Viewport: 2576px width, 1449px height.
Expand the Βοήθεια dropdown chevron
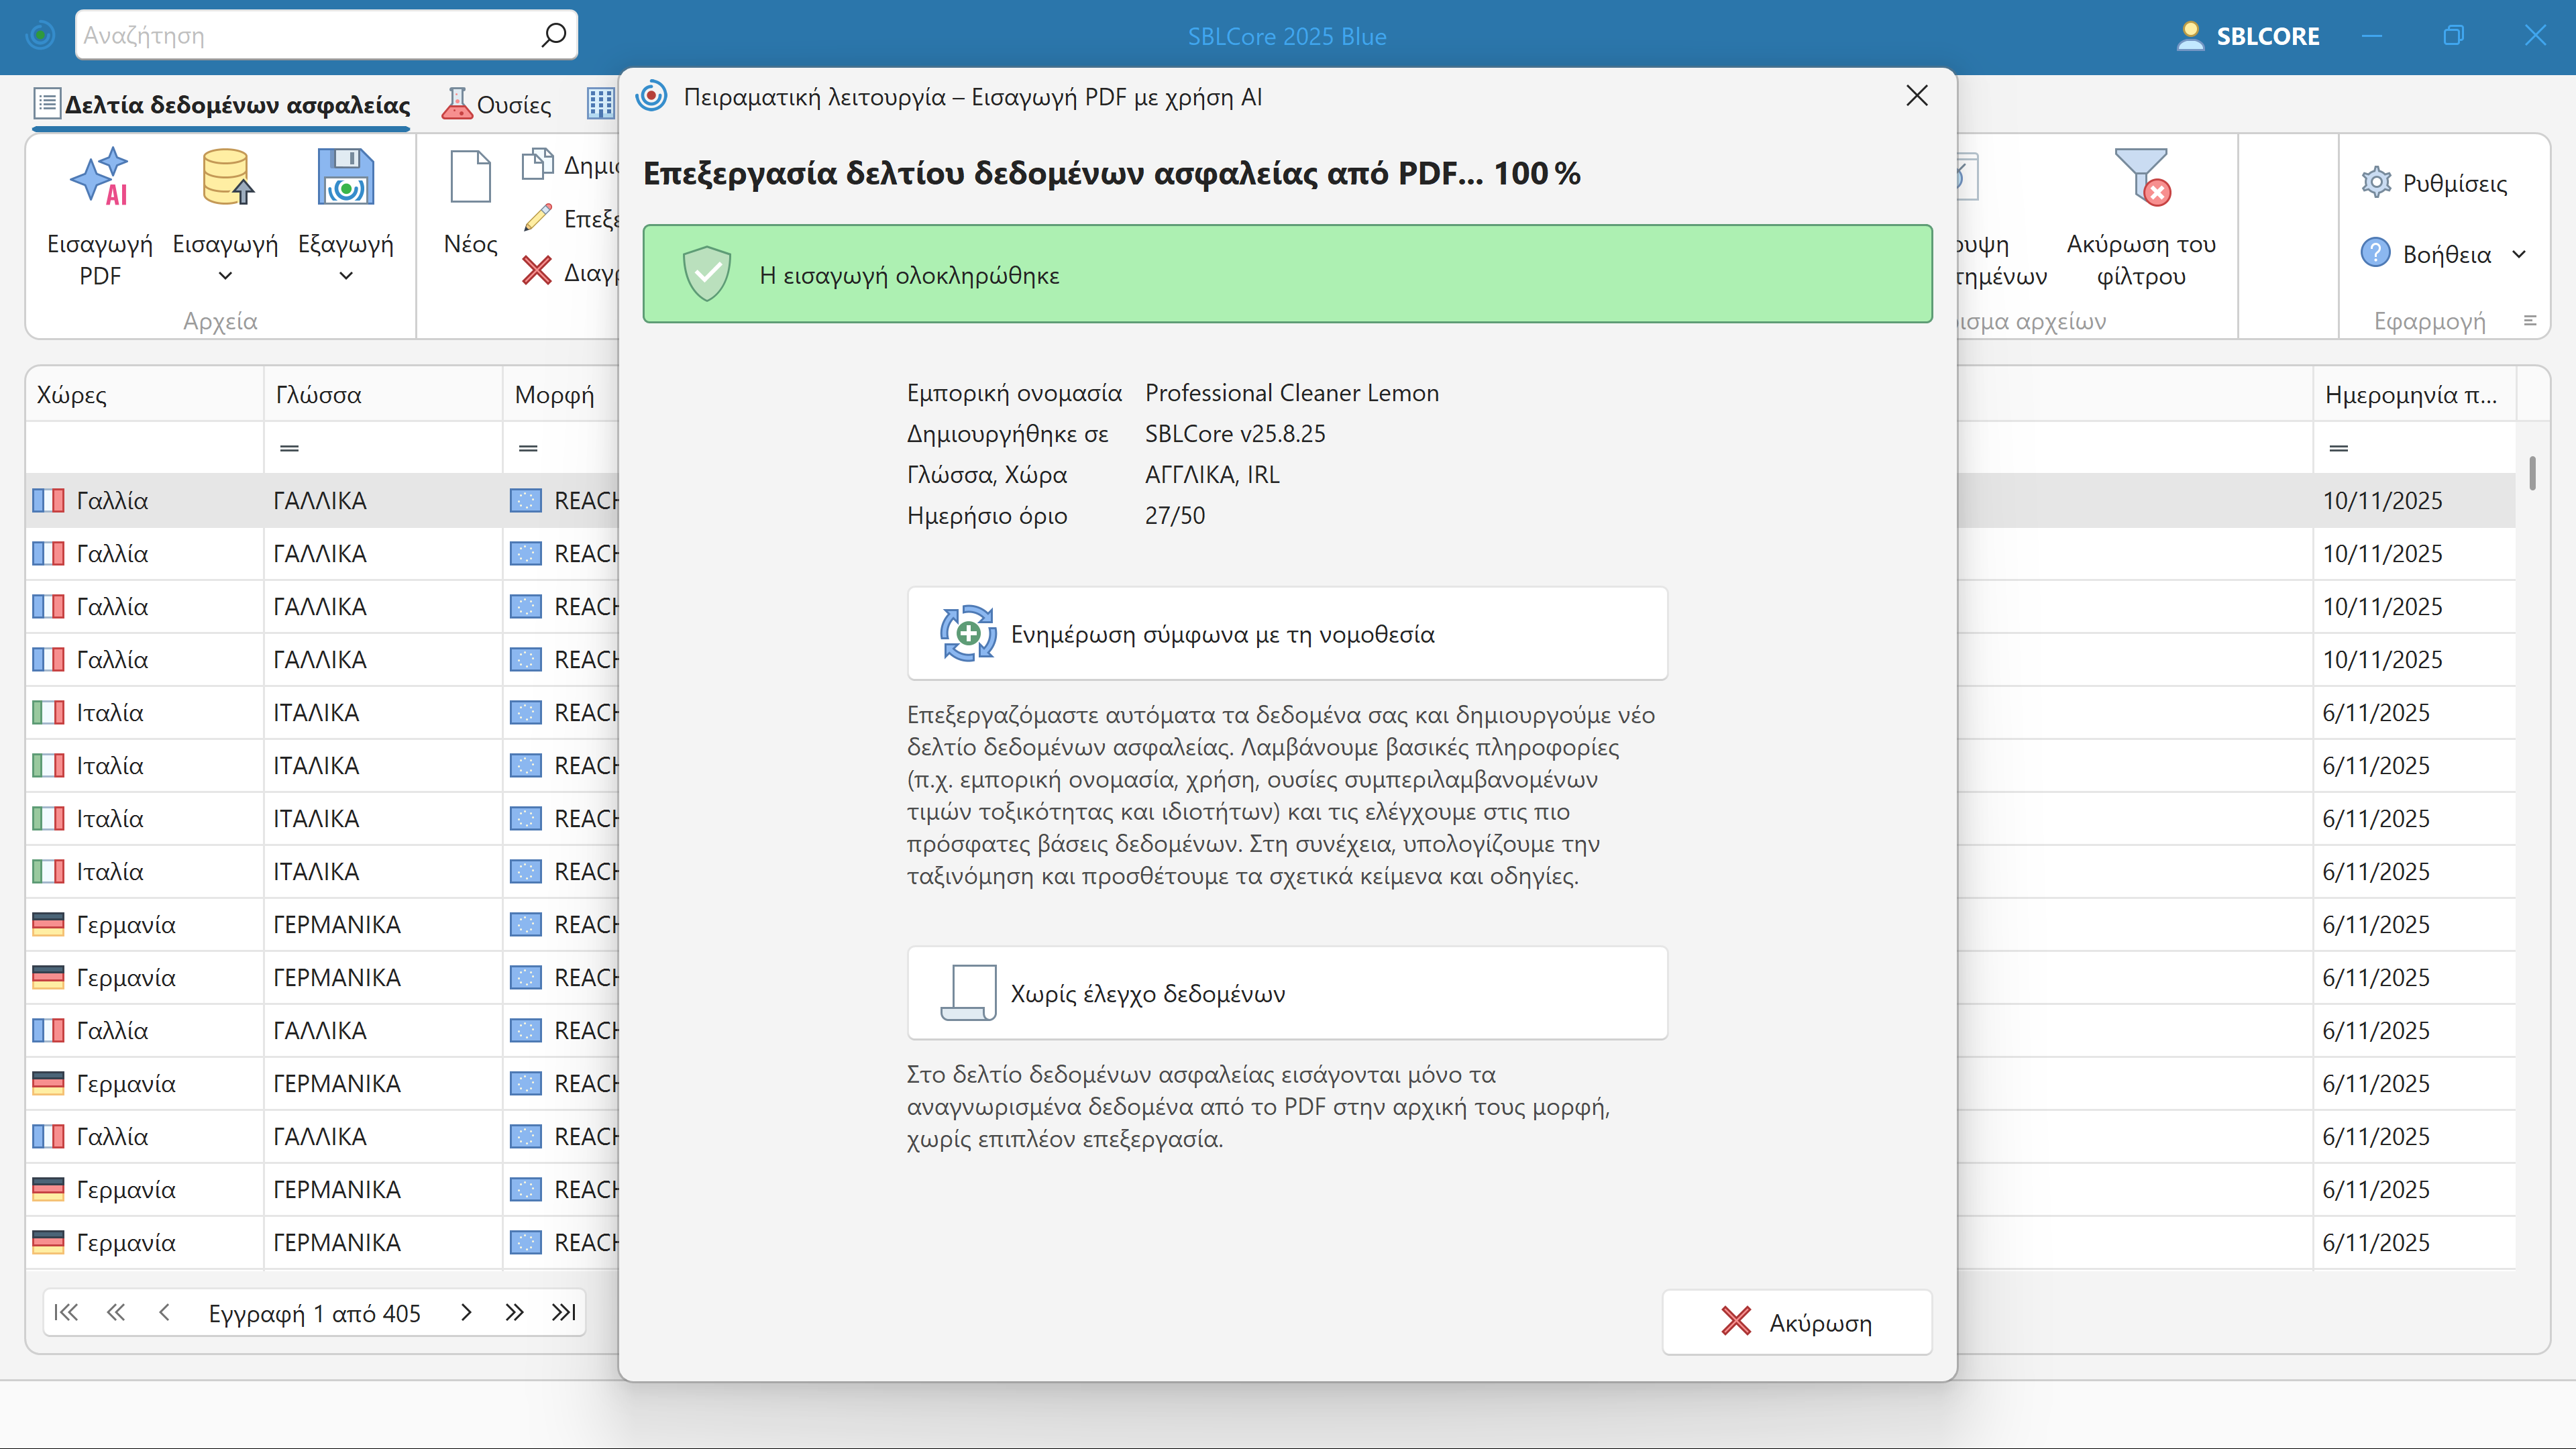tap(2519, 254)
